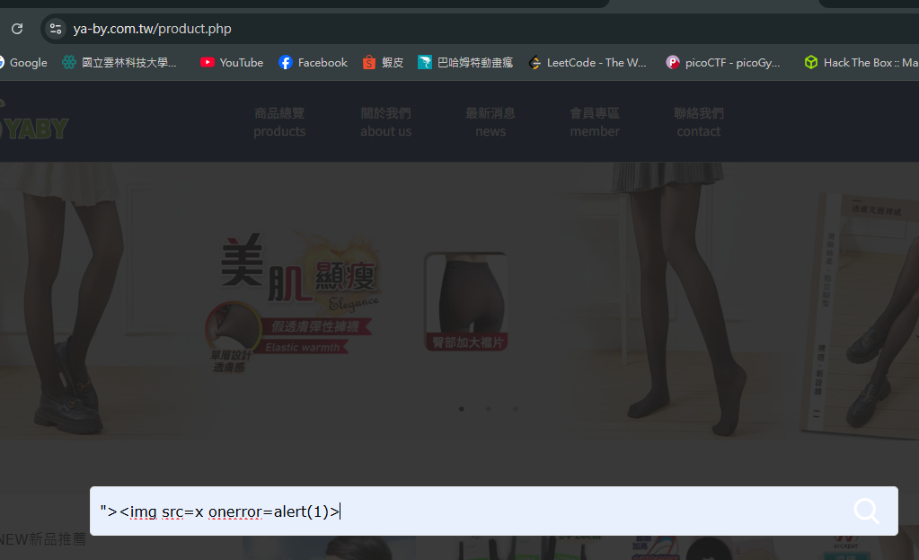This screenshot has width=919, height=560.
Task: Open the YouTube bookmark
Action: (x=232, y=63)
